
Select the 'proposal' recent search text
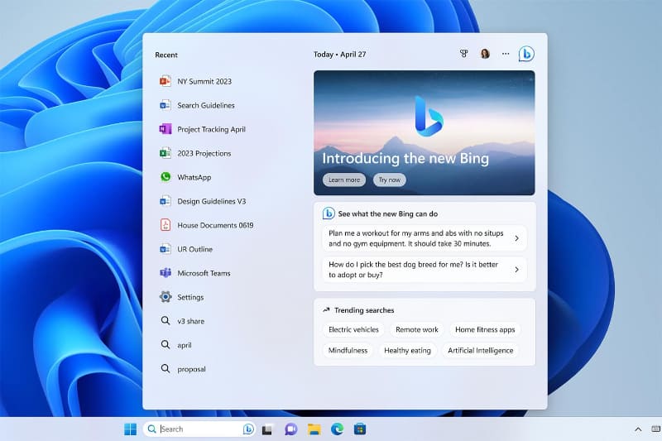(x=191, y=369)
